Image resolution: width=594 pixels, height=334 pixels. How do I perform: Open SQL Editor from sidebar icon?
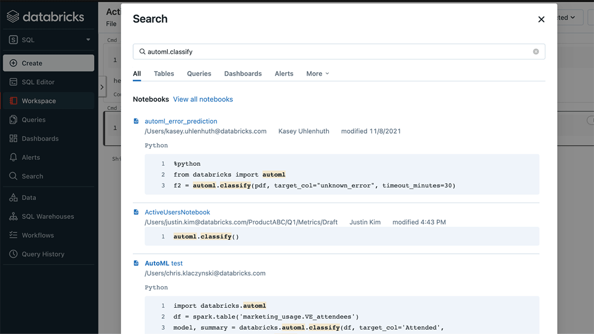[x=13, y=82]
